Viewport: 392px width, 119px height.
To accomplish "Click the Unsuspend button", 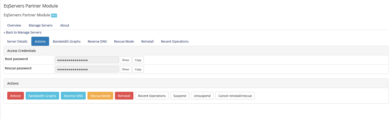I will click(202, 96).
